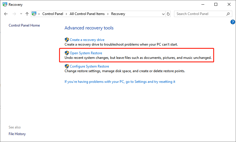The width and height of the screenshot is (236, 142).
Task: Click the shield icon beside Configure System Restore
Action: coord(67,66)
